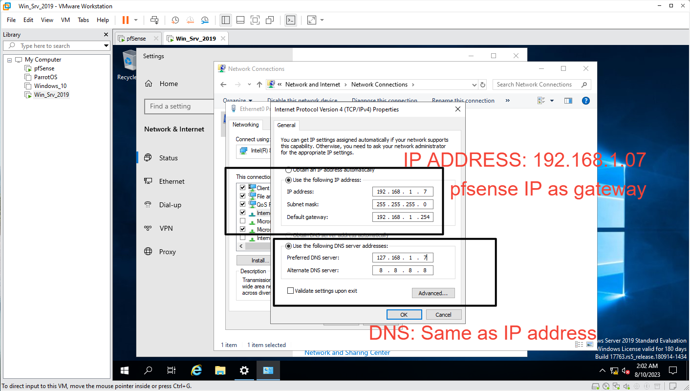Screen dimensions: 690x391
Task: Open the File menu
Action: [11, 20]
